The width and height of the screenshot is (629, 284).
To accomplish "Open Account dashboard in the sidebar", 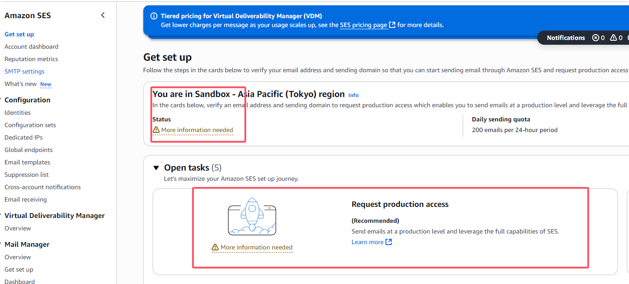I will pyautogui.click(x=31, y=47).
